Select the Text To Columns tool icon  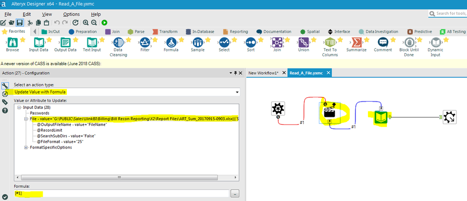[x=330, y=42]
